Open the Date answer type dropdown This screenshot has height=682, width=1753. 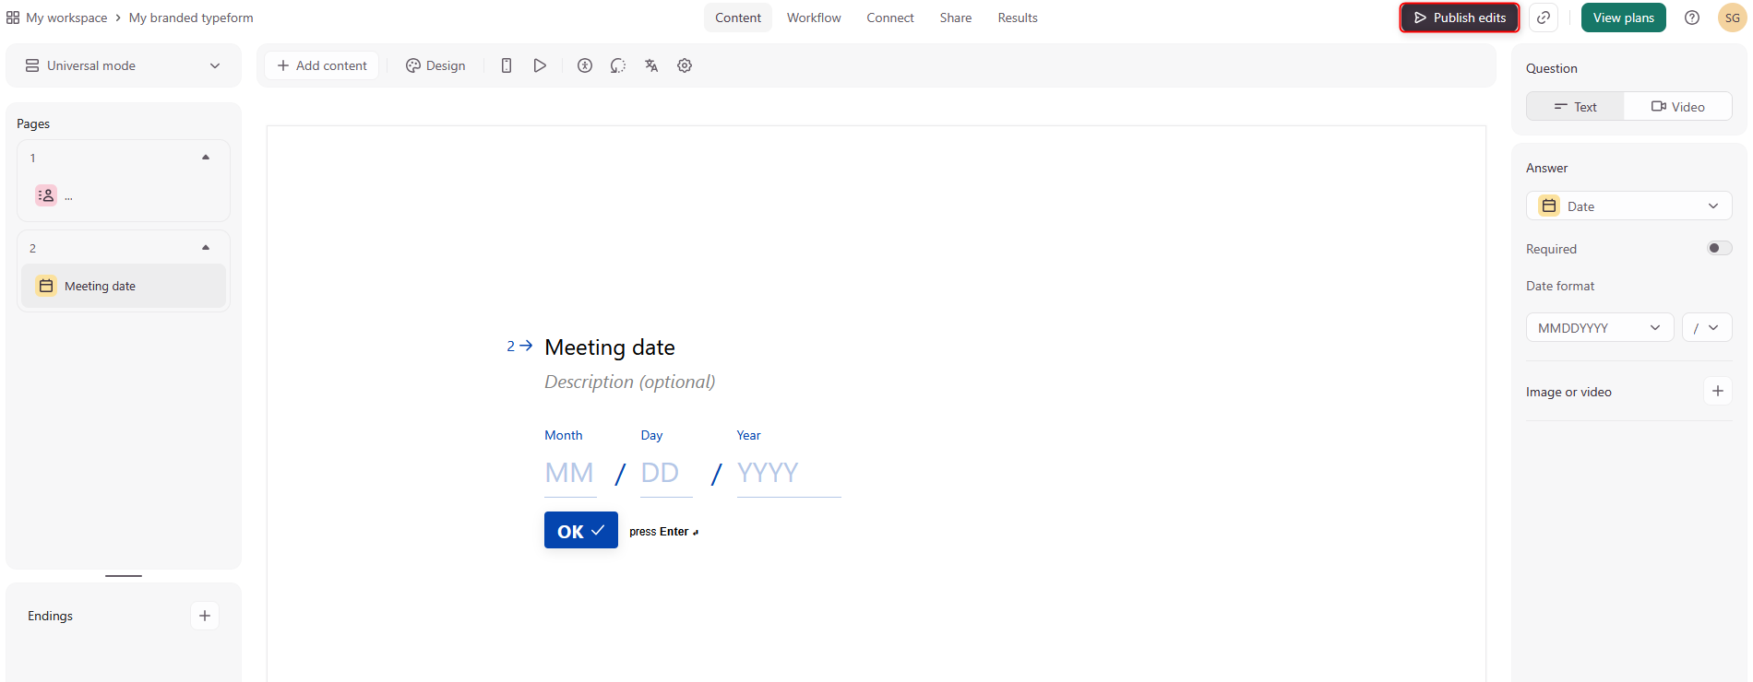pyautogui.click(x=1628, y=206)
